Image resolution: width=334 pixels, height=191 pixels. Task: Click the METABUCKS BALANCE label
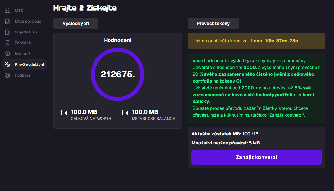click(x=153, y=119)
